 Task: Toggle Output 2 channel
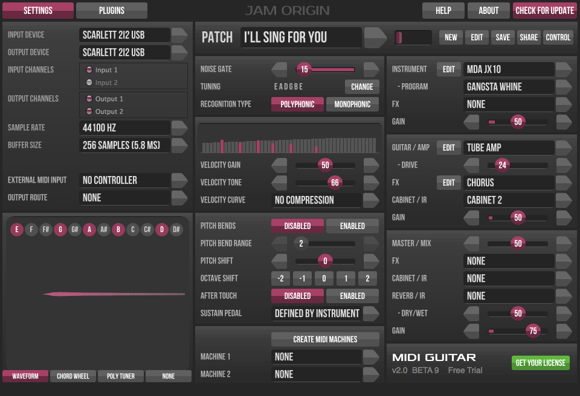(x=89, y=111)
